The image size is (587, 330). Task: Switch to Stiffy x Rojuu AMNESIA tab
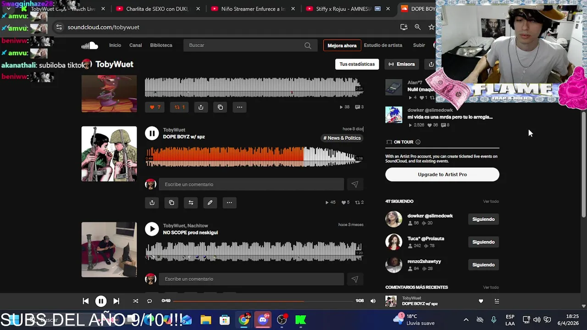349,9
